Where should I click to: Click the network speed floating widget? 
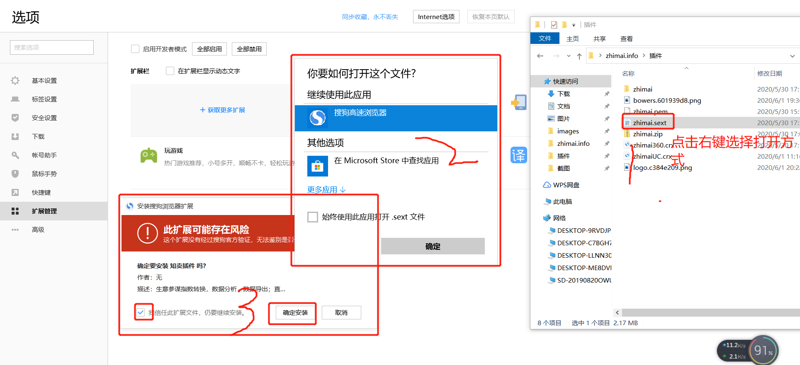[x=735, y=350]
